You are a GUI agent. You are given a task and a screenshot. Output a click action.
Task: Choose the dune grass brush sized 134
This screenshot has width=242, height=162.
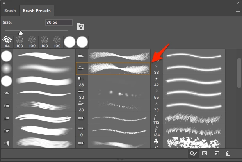pyautogui.click(x=188, y=131)
